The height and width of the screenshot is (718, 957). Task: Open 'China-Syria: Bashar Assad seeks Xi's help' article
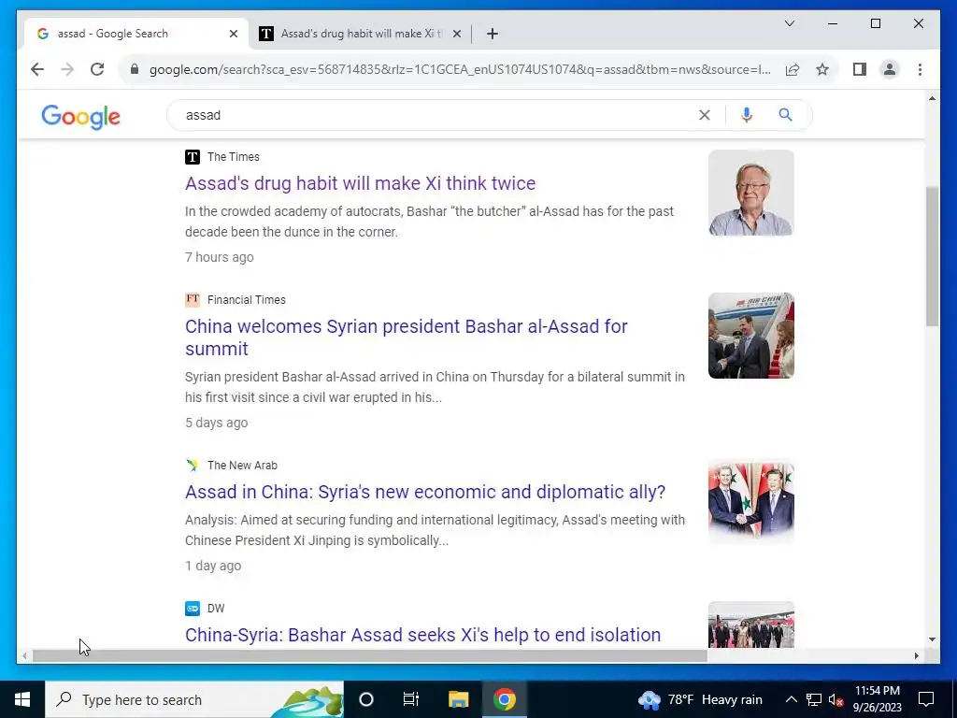pos(422,635)
